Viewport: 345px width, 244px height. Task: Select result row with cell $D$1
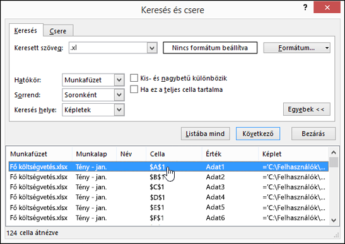[x=169, y=197]
